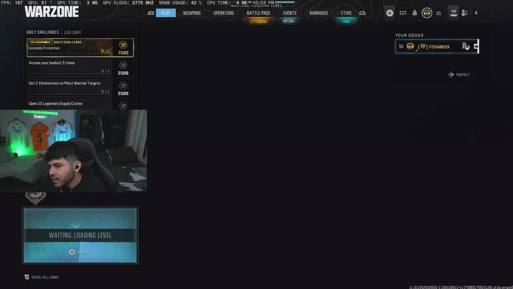Click the 13H 36M challenge timer

[x=72, y=32]
